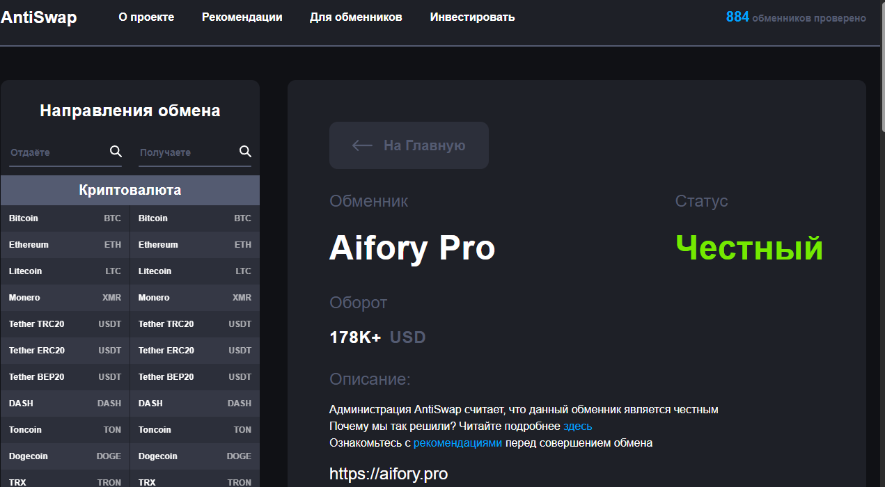Select Bitcoin BTC in the give column

pyautogui.click(x=65, y=218)
